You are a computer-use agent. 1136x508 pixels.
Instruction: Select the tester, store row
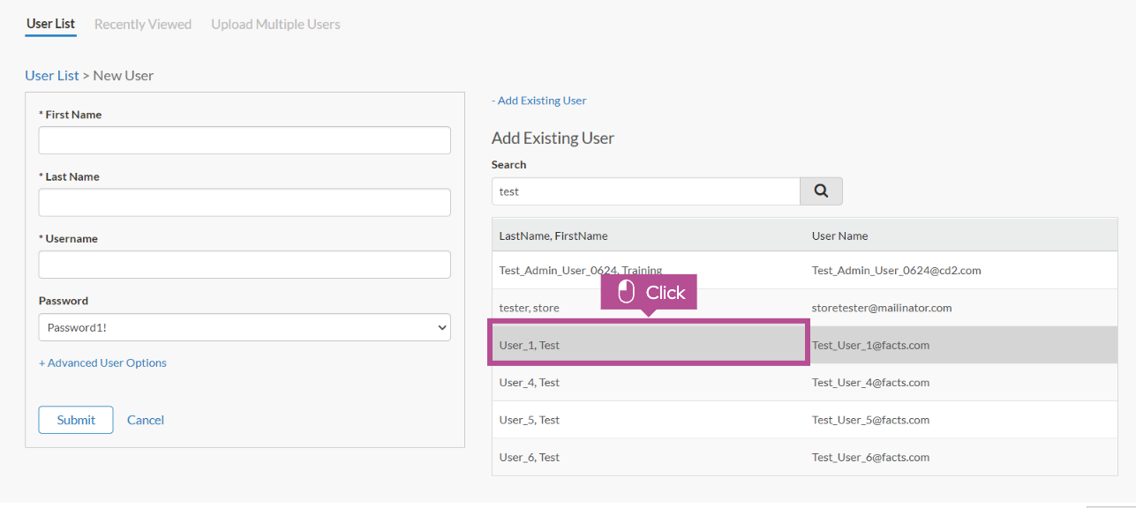pyautogui.click(x=805, y=308)
